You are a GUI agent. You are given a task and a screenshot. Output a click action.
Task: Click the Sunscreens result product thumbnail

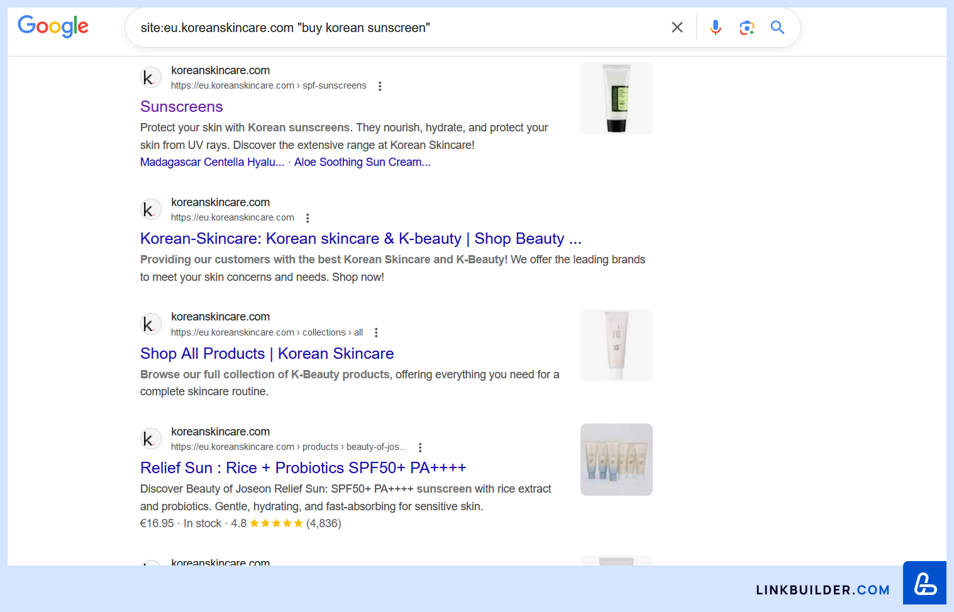pyautogui.click(x=616, y=98)
